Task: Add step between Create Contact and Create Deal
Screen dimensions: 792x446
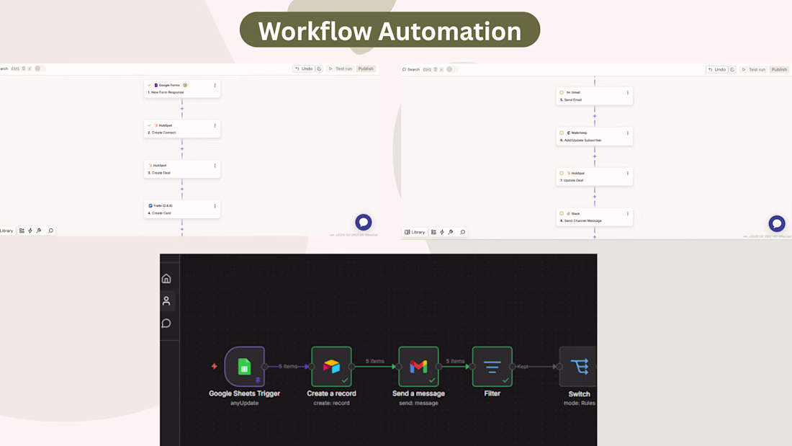Action: (x=182, y=148)
